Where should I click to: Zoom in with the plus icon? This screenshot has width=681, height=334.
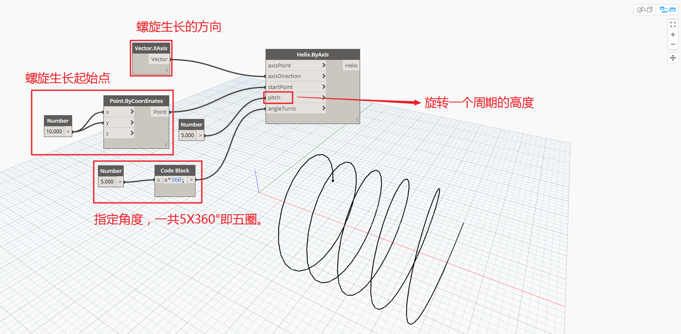click(673, 35)
